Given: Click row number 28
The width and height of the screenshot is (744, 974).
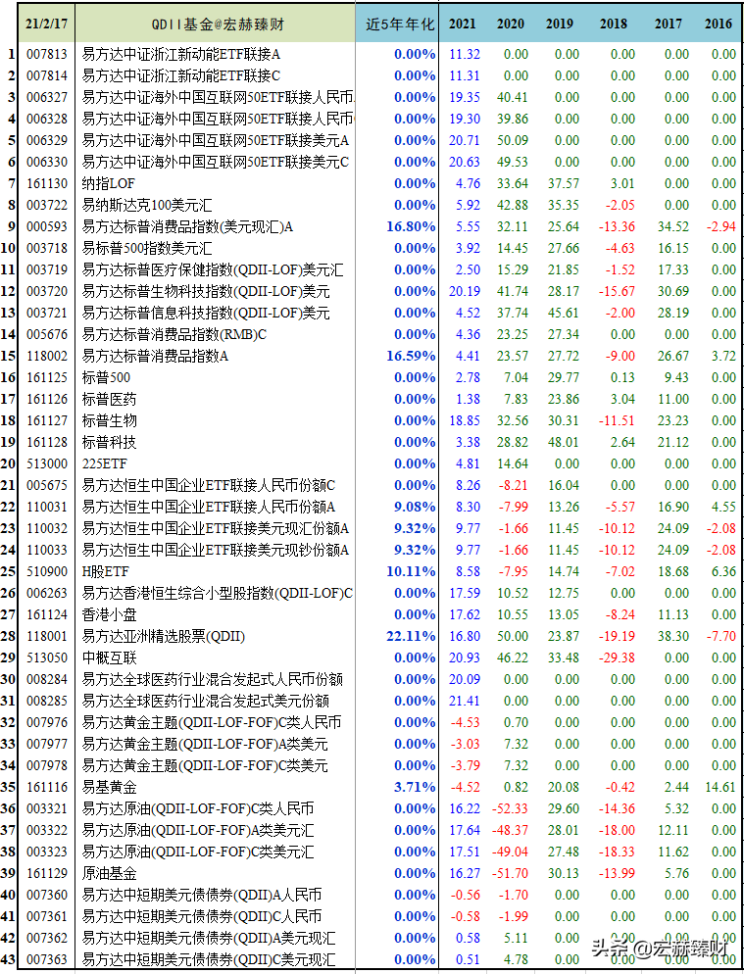Looking at the screenshot, I should pos(8,636).
